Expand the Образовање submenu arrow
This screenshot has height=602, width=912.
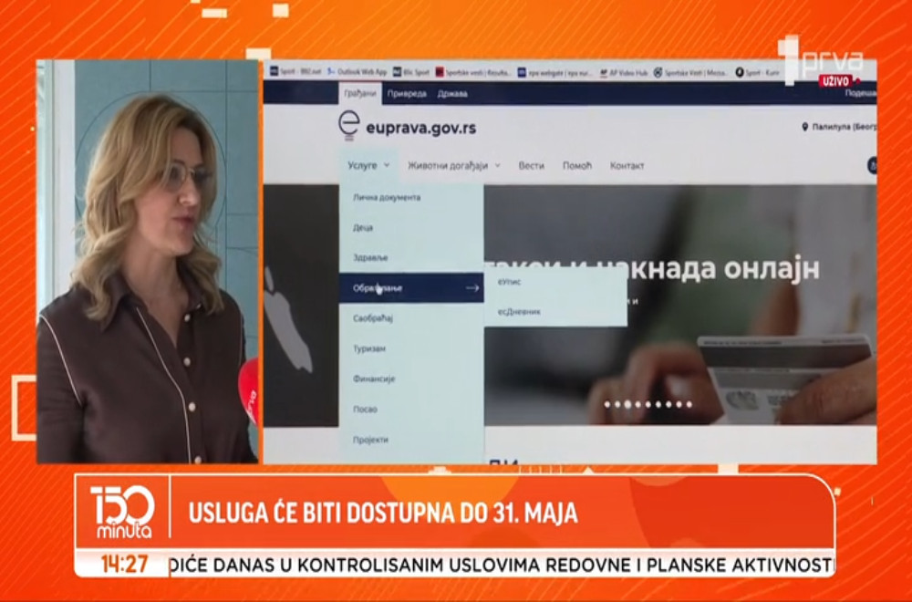pos(472,287)
